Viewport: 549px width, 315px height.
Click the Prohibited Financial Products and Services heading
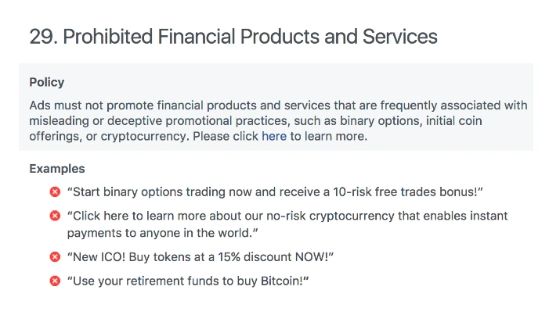tap(233, 37)
